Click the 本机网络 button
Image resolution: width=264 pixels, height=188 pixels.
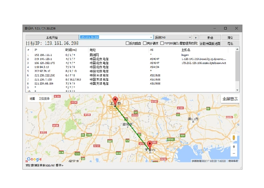pyautogui.click(x=52, y=37)
